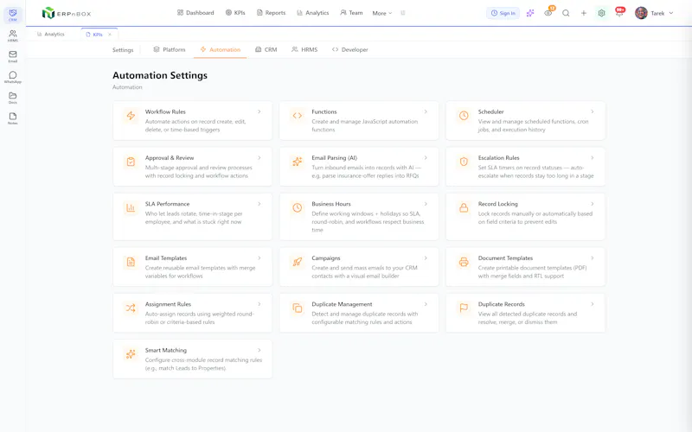The image size is (692, 432).
Task: Open the Email sidebar icon
Action: point(13,56)
